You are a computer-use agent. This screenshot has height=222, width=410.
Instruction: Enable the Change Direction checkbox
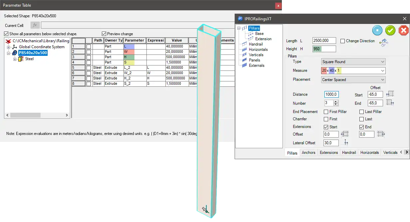click(x=343, y=41)
